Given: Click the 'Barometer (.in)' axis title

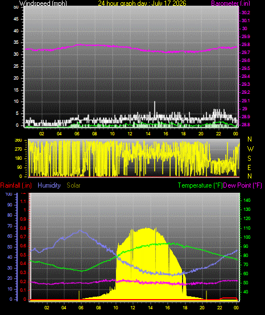Looking at the screenshot, I should coord(230,3).
